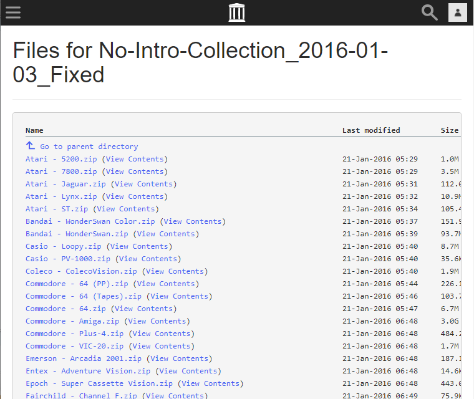Download Fairchild - Channel F.zip

tap(81, 395)
